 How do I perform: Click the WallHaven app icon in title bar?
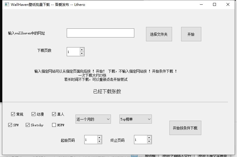click(7, 4)
